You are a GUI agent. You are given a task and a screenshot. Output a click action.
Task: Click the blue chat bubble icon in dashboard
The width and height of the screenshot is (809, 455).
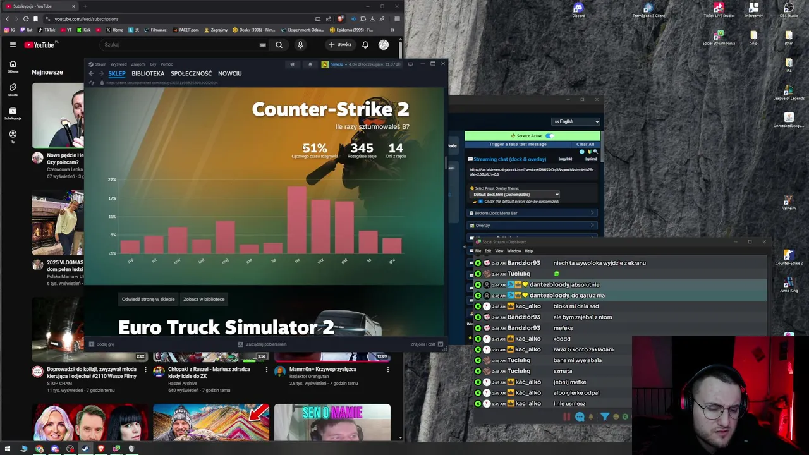pos(580,416)
